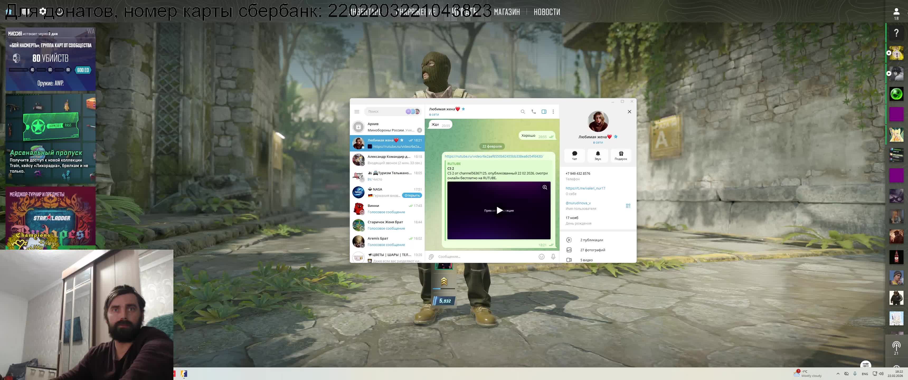Viewport: 908px width, 380px height.
Task: Open the МАГАЗИН tab in game menu
Action: 507,12
